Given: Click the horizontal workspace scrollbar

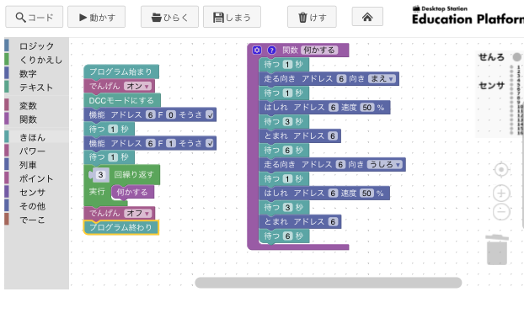Looking at the screenshot, I should pos(329,283).
